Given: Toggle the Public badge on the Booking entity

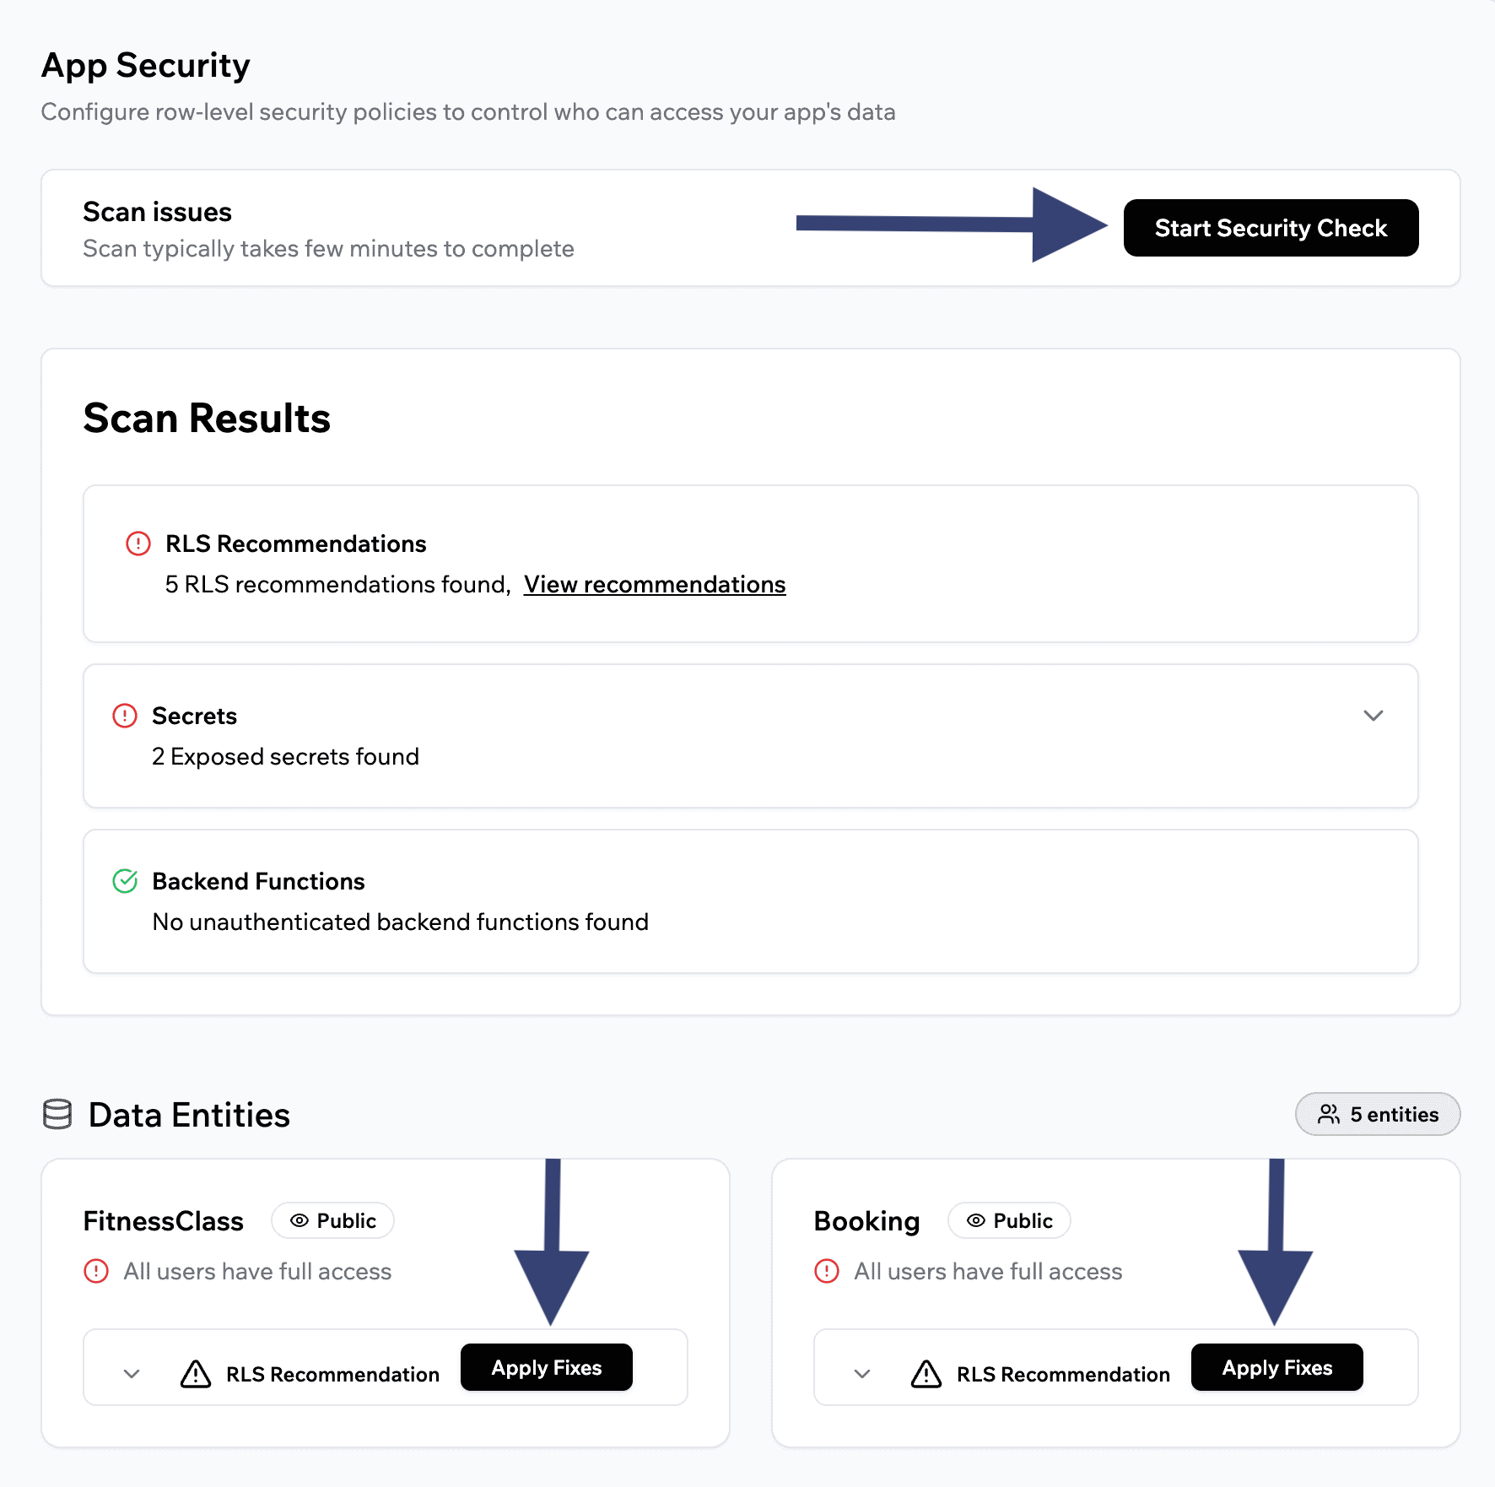Looking at the screenshot, I should [1009, 1219].
